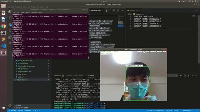Click the README editor minimap
This screenshot has width=200, height=112.
coord(121,21)
